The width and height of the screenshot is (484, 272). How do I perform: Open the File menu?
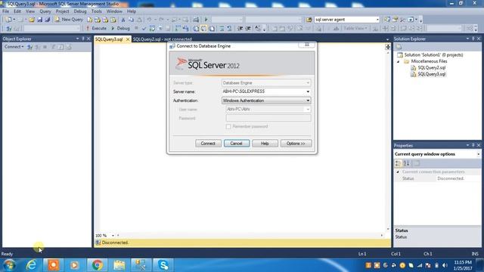5,11
